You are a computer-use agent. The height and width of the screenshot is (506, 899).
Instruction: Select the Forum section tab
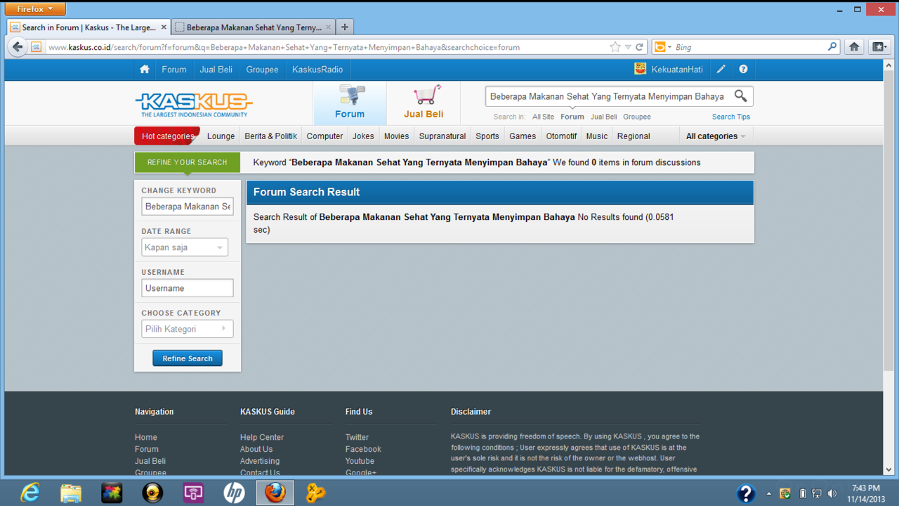tap(350, 103)
